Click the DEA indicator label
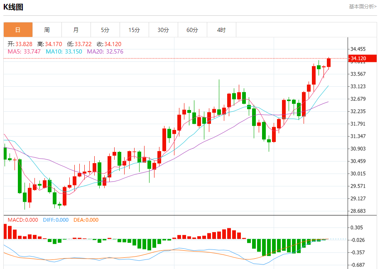Viewport: 380px width, 269px height. click(x=86, y=220)
